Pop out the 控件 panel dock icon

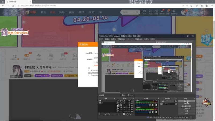coord(194,98)
